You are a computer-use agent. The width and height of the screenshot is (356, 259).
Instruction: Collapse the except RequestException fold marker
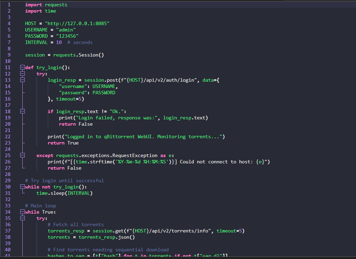click(22, 155)
